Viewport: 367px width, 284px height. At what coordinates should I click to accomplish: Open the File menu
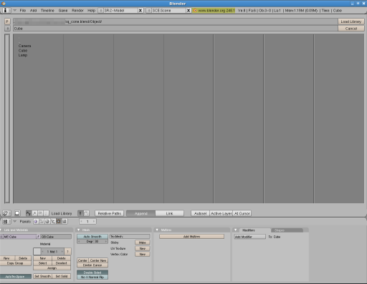click(23, 11)
